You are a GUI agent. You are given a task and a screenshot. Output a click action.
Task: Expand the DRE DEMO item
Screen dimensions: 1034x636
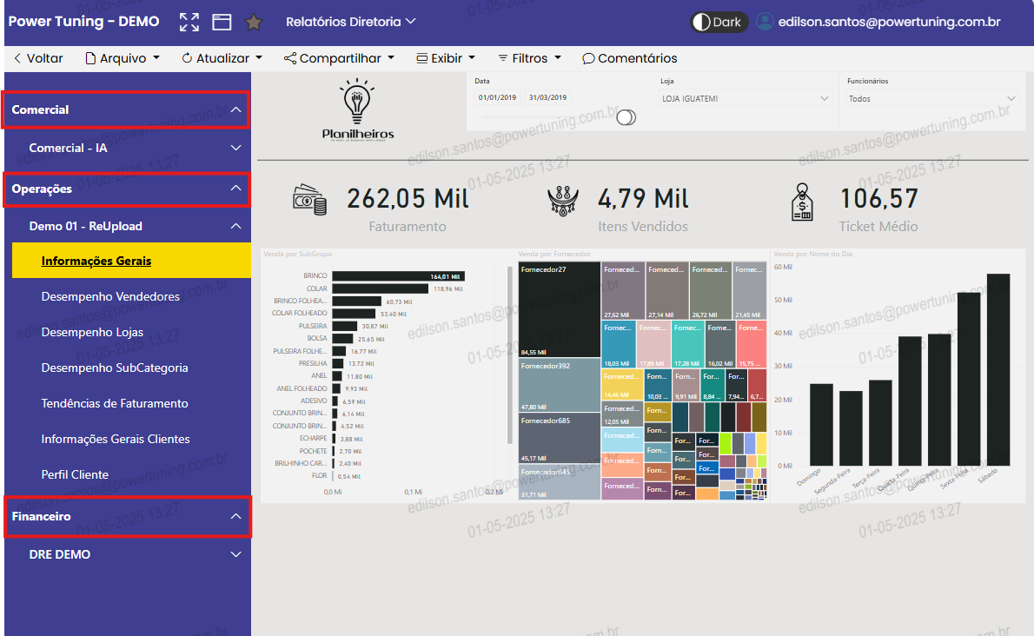[235, 554]
